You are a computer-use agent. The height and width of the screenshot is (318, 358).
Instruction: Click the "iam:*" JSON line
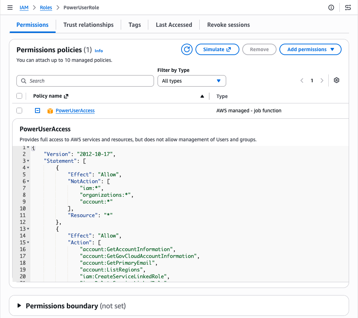[x=91, y=188]
